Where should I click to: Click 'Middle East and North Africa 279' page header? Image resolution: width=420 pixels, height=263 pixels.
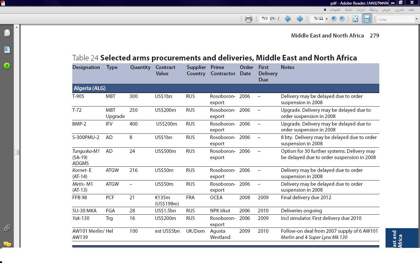pyautogui.click(x=335, y=36)
